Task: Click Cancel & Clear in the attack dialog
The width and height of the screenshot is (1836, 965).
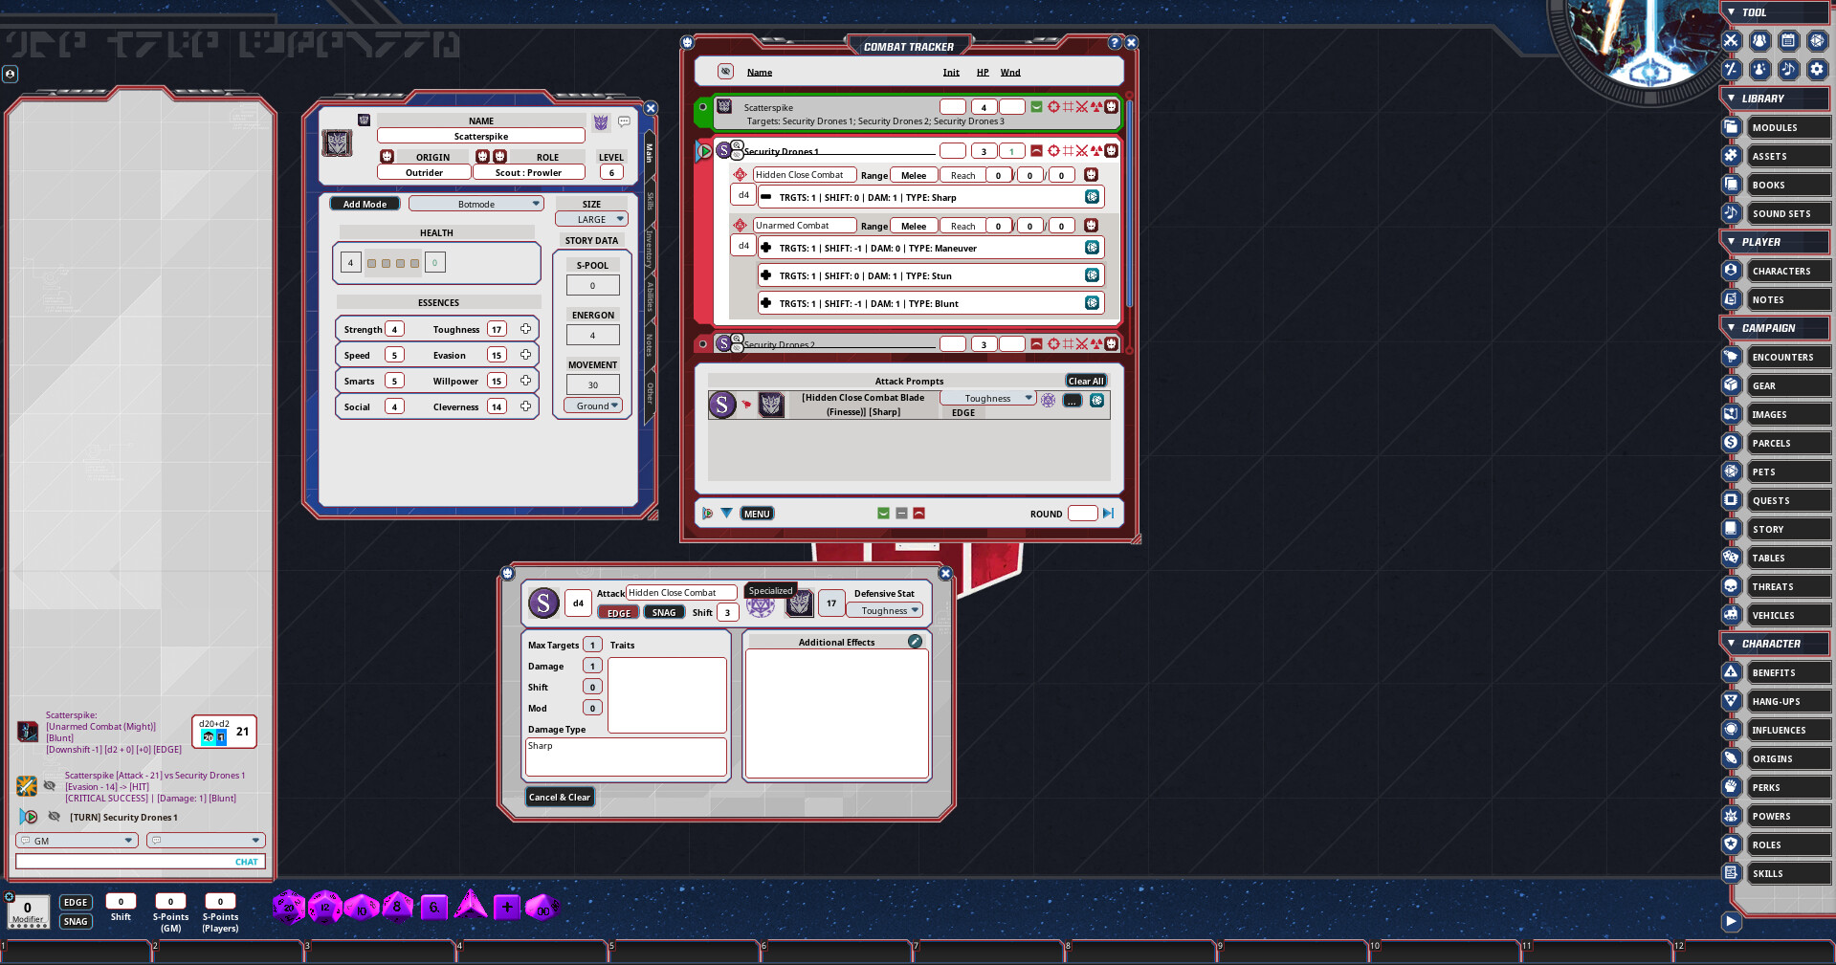Action: (x=560, y=796)
